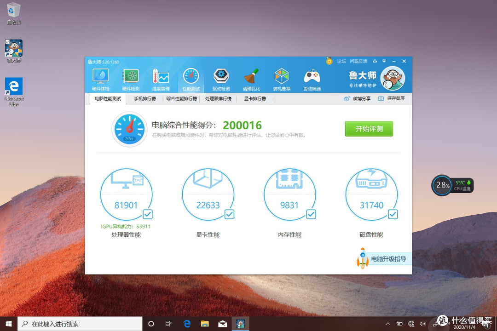The height and width of the screenshot is (331, 497).
Task: Click the 鲁大师 mascot avatar
Action: point(393,79)
